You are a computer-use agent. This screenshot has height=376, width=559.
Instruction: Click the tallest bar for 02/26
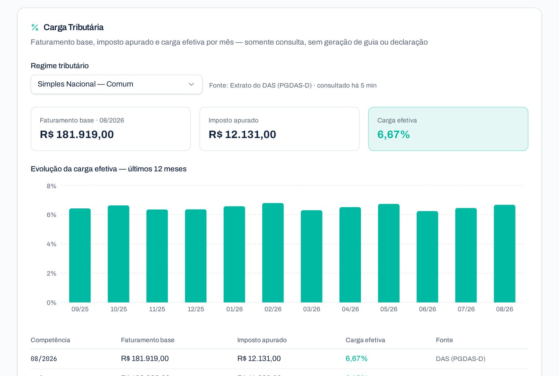click(x=273, y=253)
